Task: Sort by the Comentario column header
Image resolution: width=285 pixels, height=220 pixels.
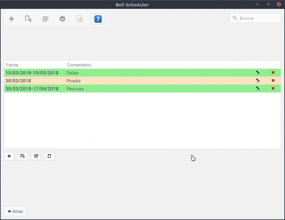Action: [x=156, y=65]
